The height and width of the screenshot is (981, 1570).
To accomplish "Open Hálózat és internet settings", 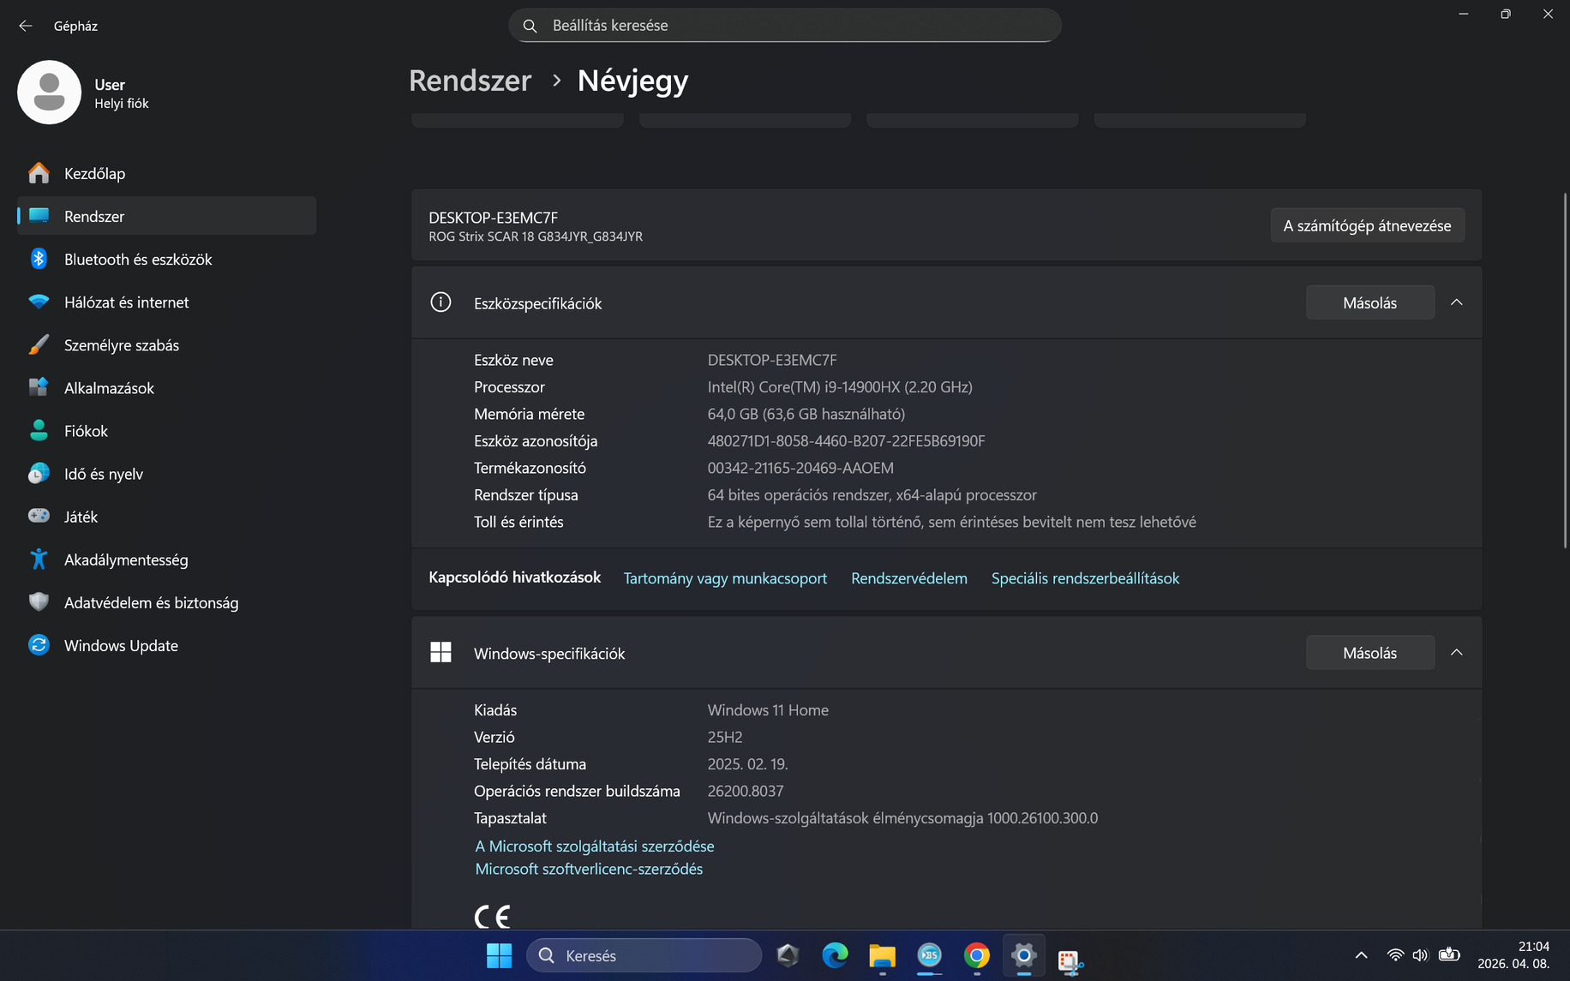I will coord(166,302).
